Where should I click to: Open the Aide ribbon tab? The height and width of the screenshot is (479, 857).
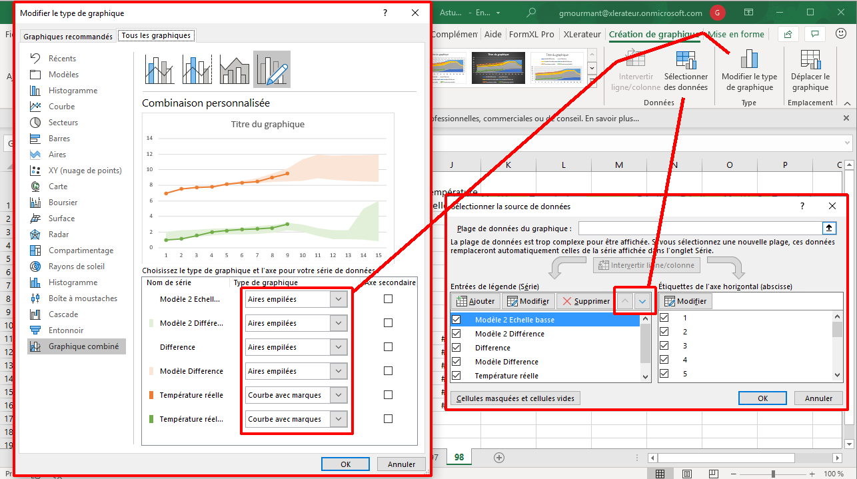(x=493, y=35)
